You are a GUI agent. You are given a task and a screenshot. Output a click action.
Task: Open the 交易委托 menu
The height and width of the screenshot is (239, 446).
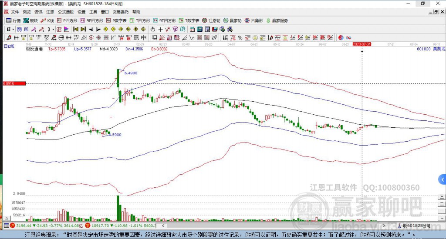point(121,12)
